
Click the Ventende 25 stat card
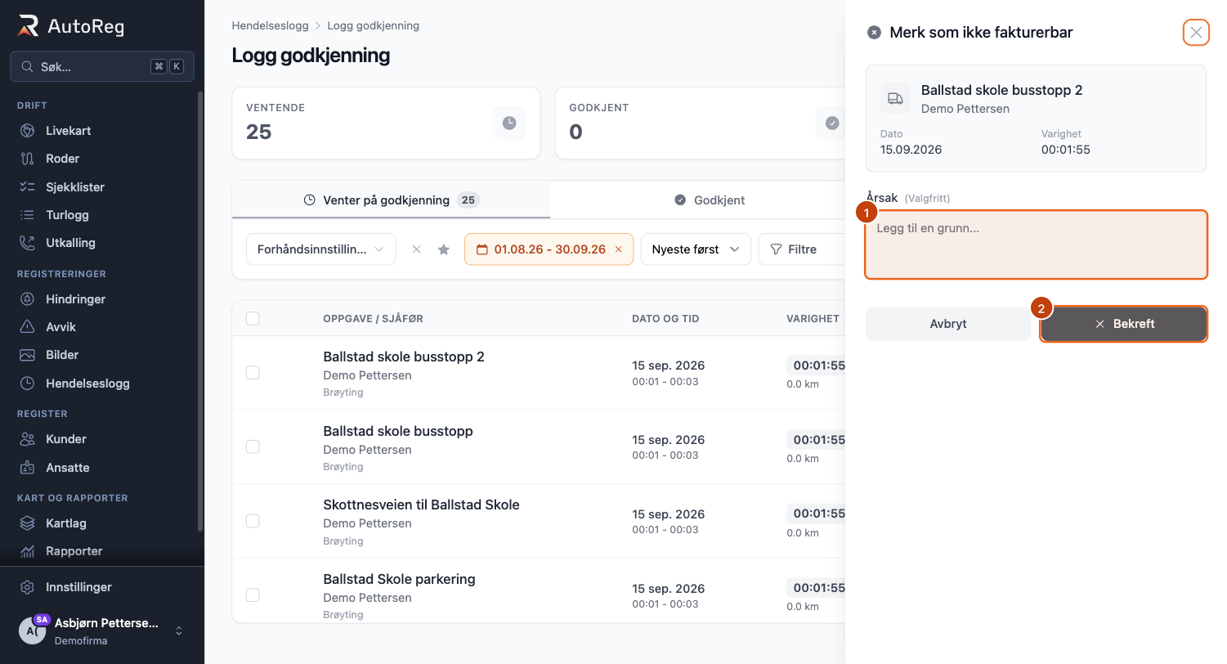(x=386, y=123)
